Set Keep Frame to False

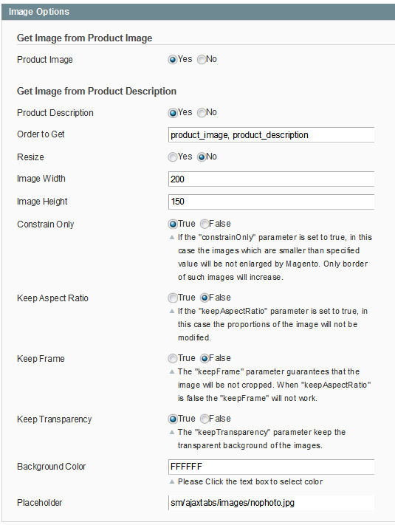click(205, 359)
